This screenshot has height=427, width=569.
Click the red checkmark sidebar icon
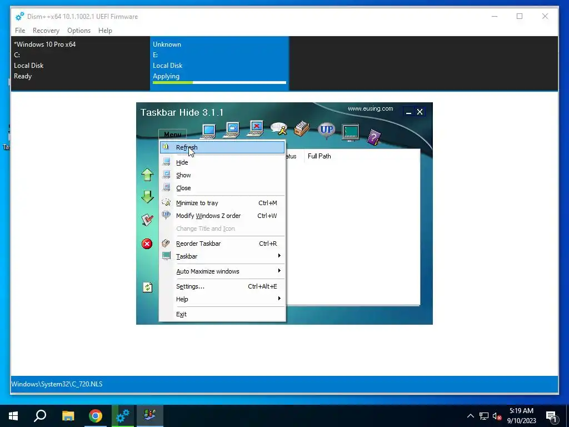tap(147, 220)
